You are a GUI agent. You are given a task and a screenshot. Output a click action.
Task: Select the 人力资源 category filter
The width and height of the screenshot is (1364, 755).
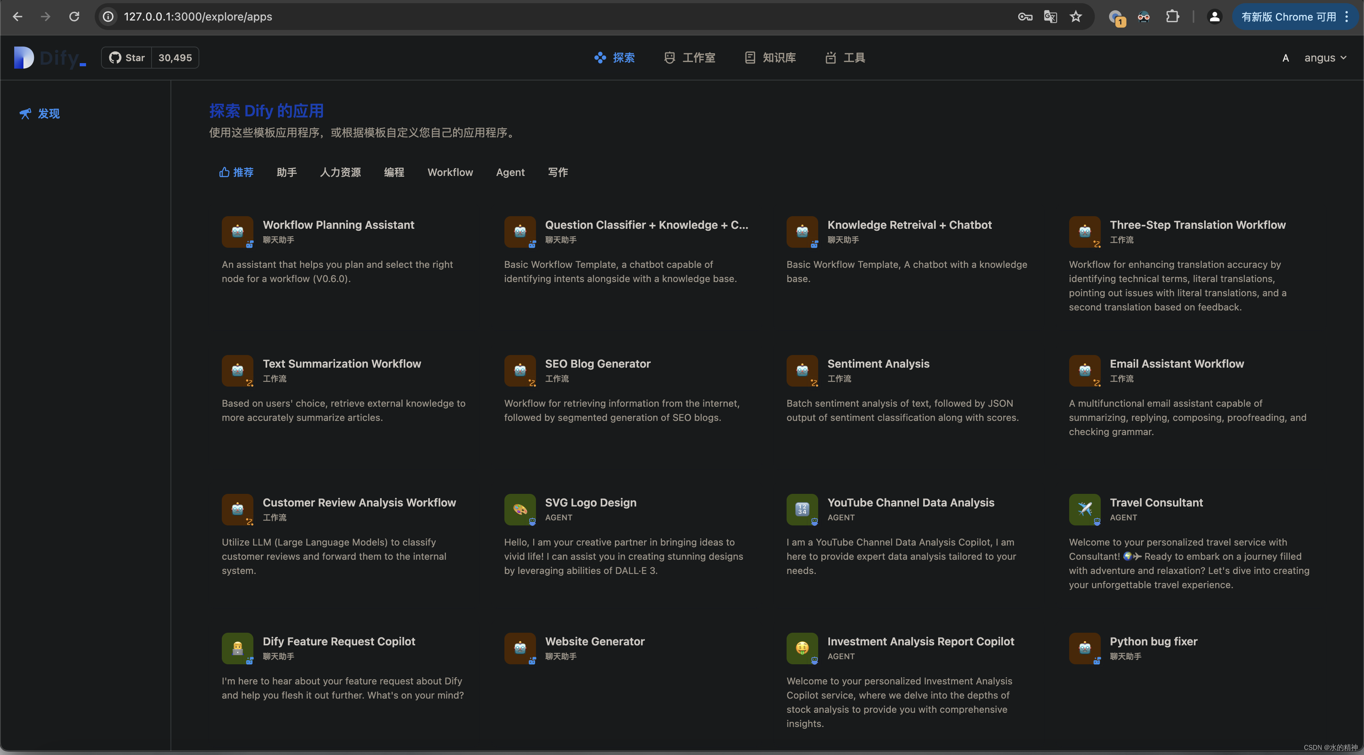click(x=340, y=172)
